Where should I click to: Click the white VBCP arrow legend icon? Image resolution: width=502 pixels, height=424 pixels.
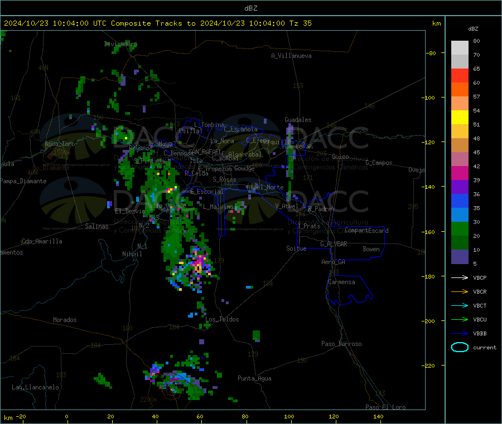tap(460, 277)
